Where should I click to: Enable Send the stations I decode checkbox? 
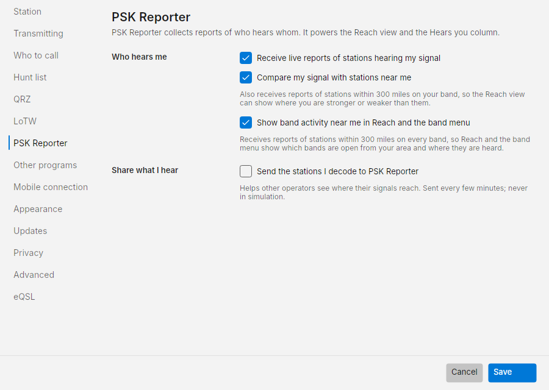coord(246,171)
